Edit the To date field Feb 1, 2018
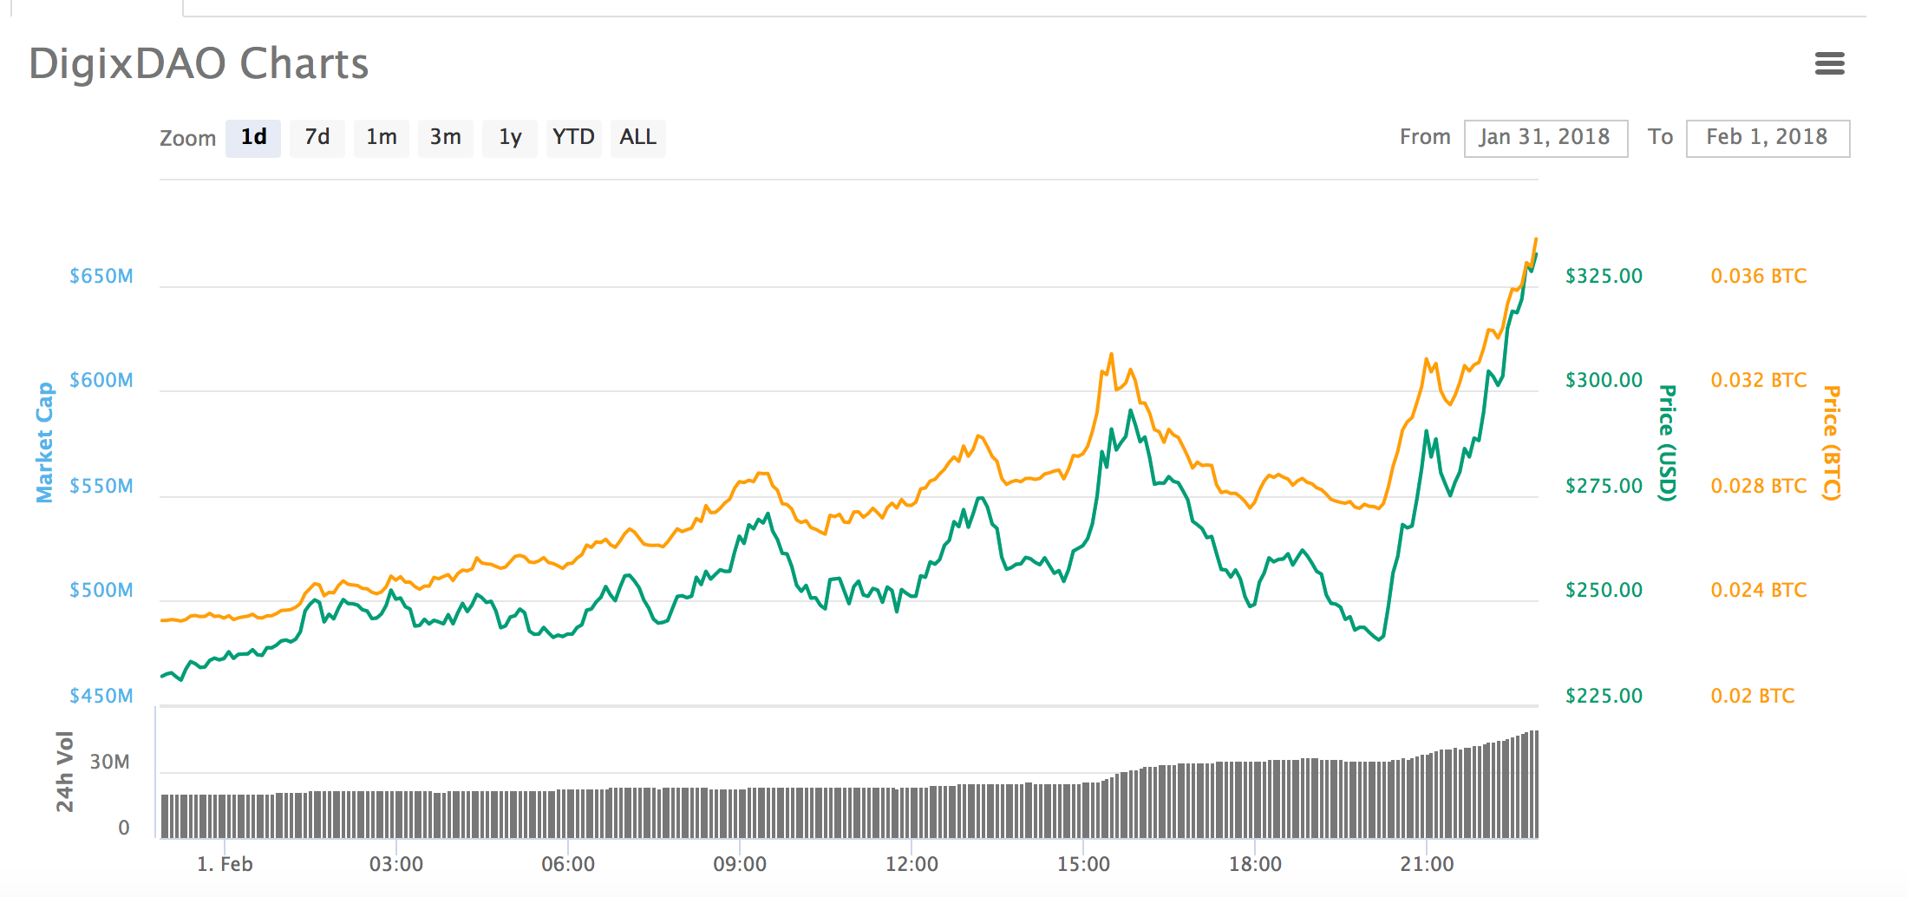The width and height of the screenshot is (1908, 897). [1768, 138]
